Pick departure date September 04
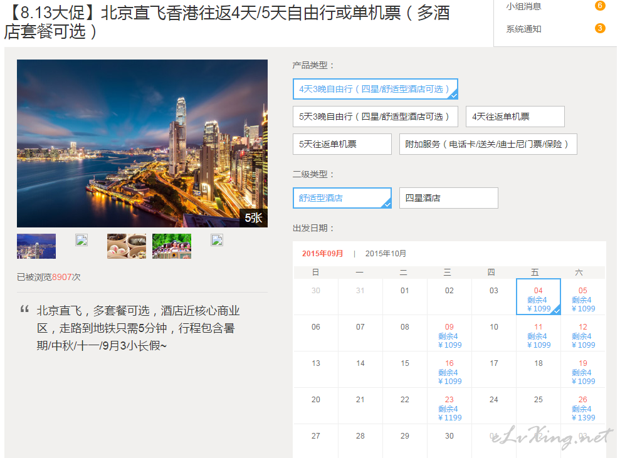620x458 pixels. [x=538, y=297]
